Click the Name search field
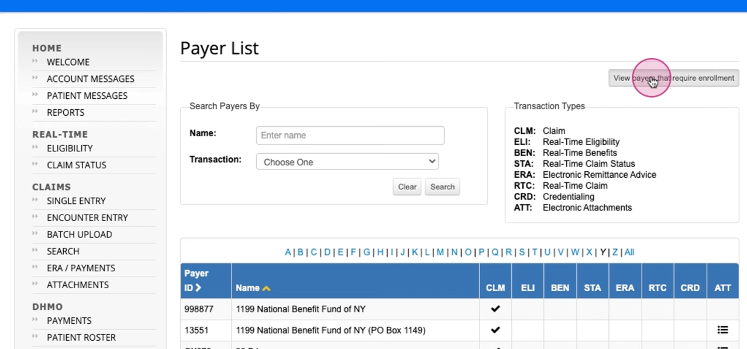Screen dimensions: 747x349 [350, 135]
